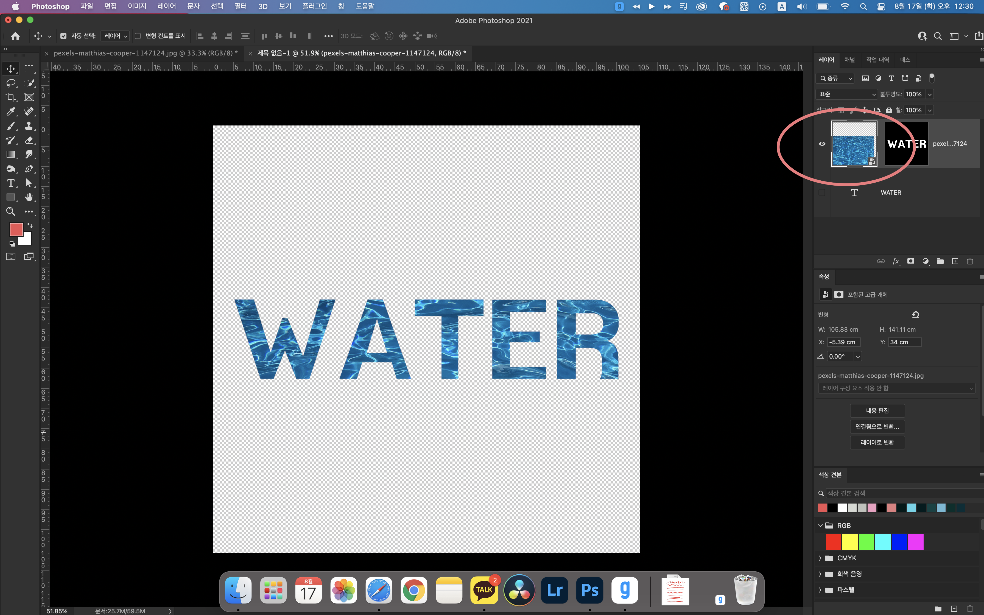The width and height of the screenshot is (984, 615).
Task: Open the 불투명도 opacity dropdown arrow
Action: (930, 94)
